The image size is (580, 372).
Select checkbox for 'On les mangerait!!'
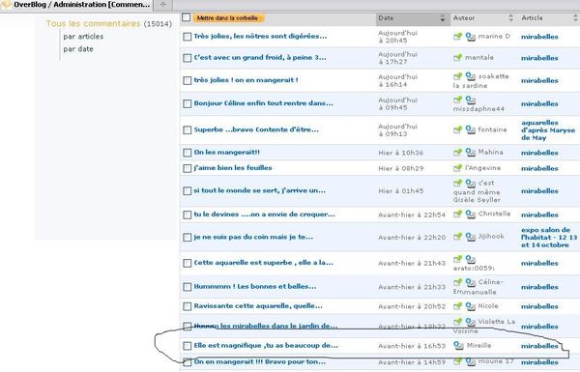click(188, 153)
